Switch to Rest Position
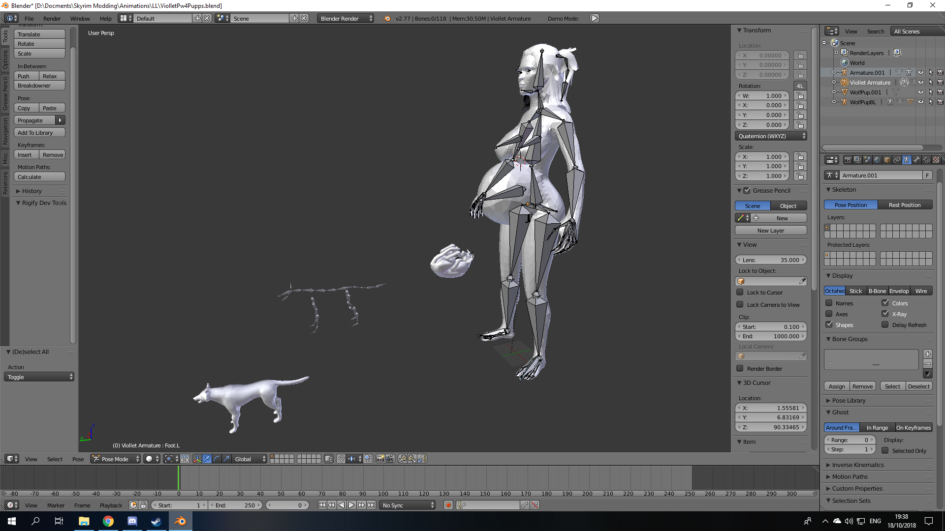This screenshot has height=531, width=945. 905,205
